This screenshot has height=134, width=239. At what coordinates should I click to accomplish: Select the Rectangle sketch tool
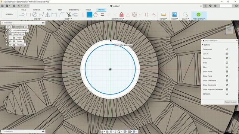28,15
